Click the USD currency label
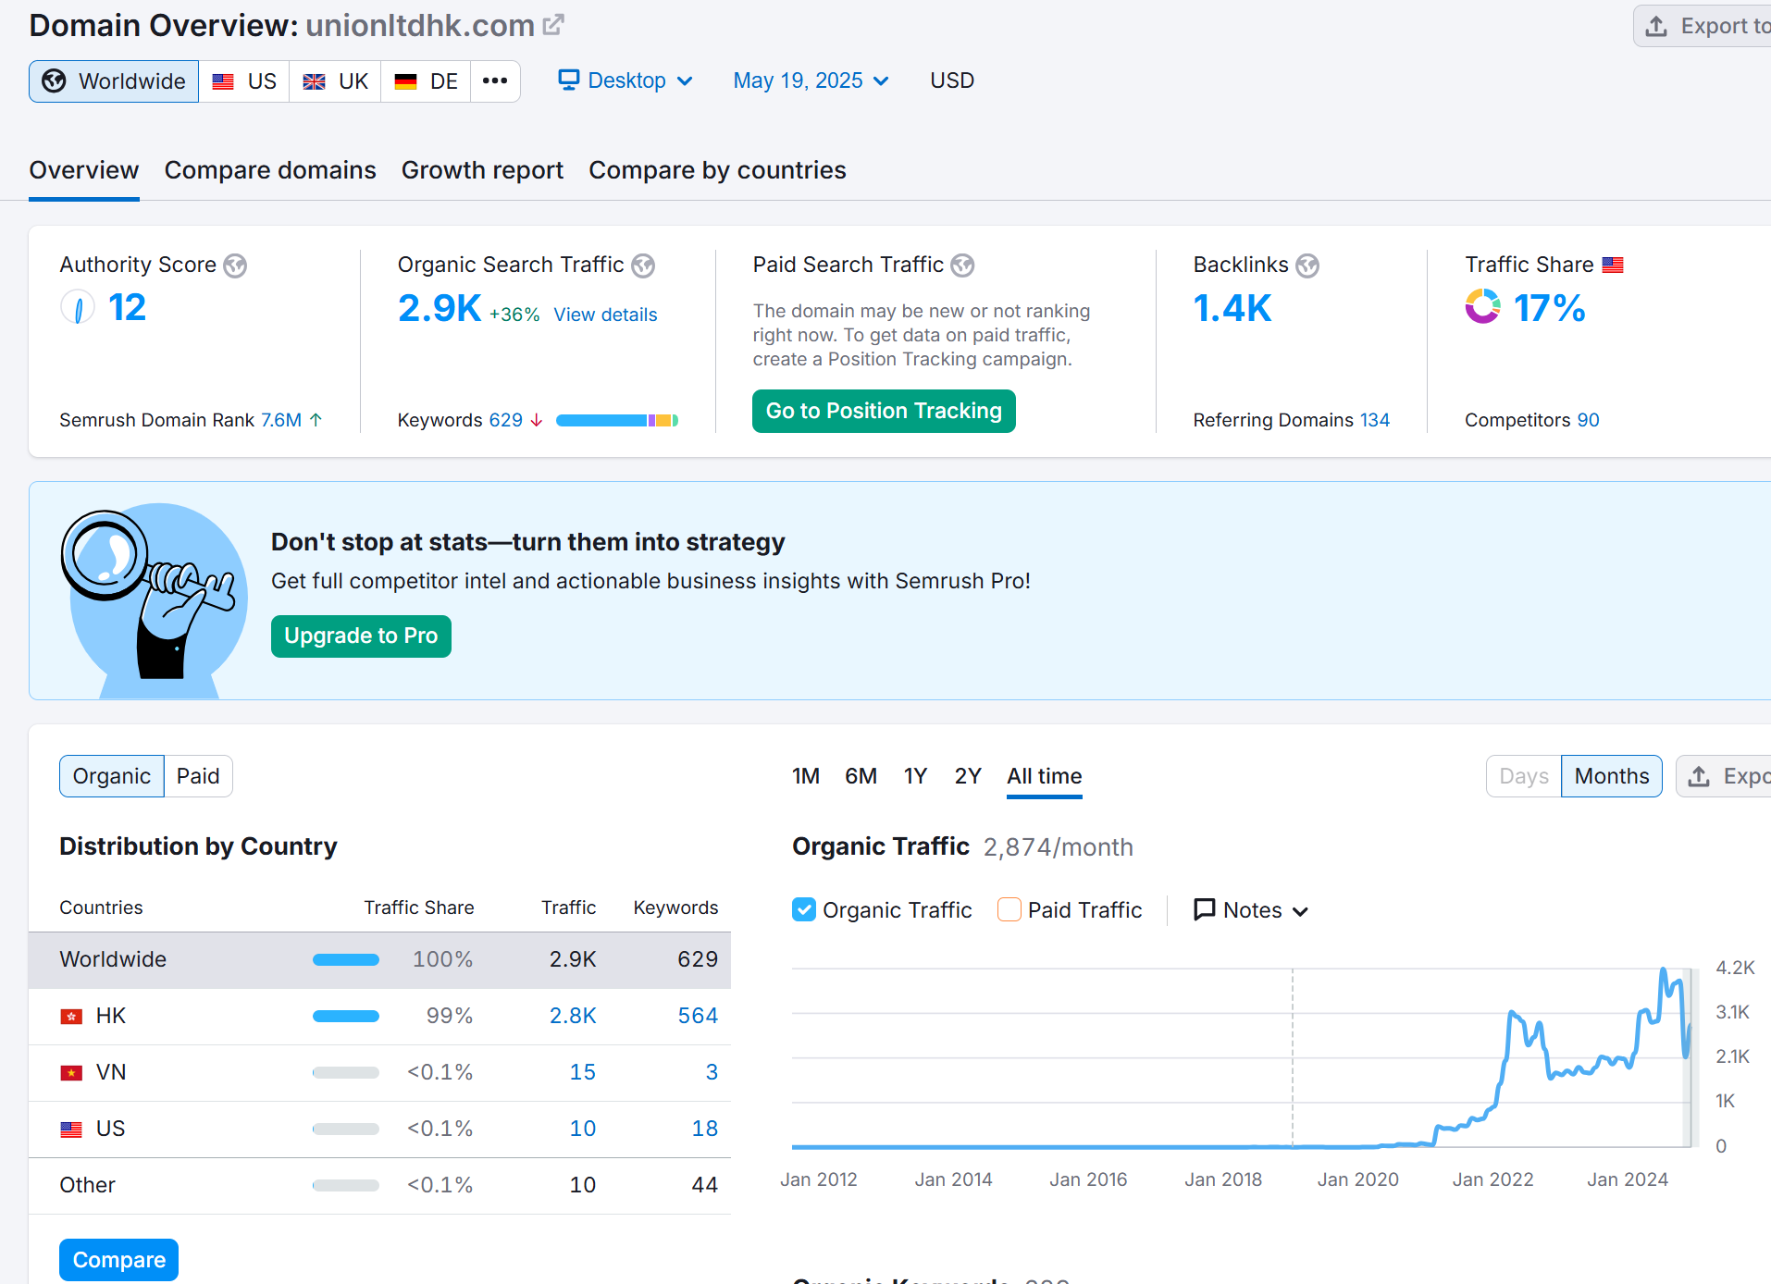The height and width of the screenshot is (1284, 1771). tap(952, 80)
